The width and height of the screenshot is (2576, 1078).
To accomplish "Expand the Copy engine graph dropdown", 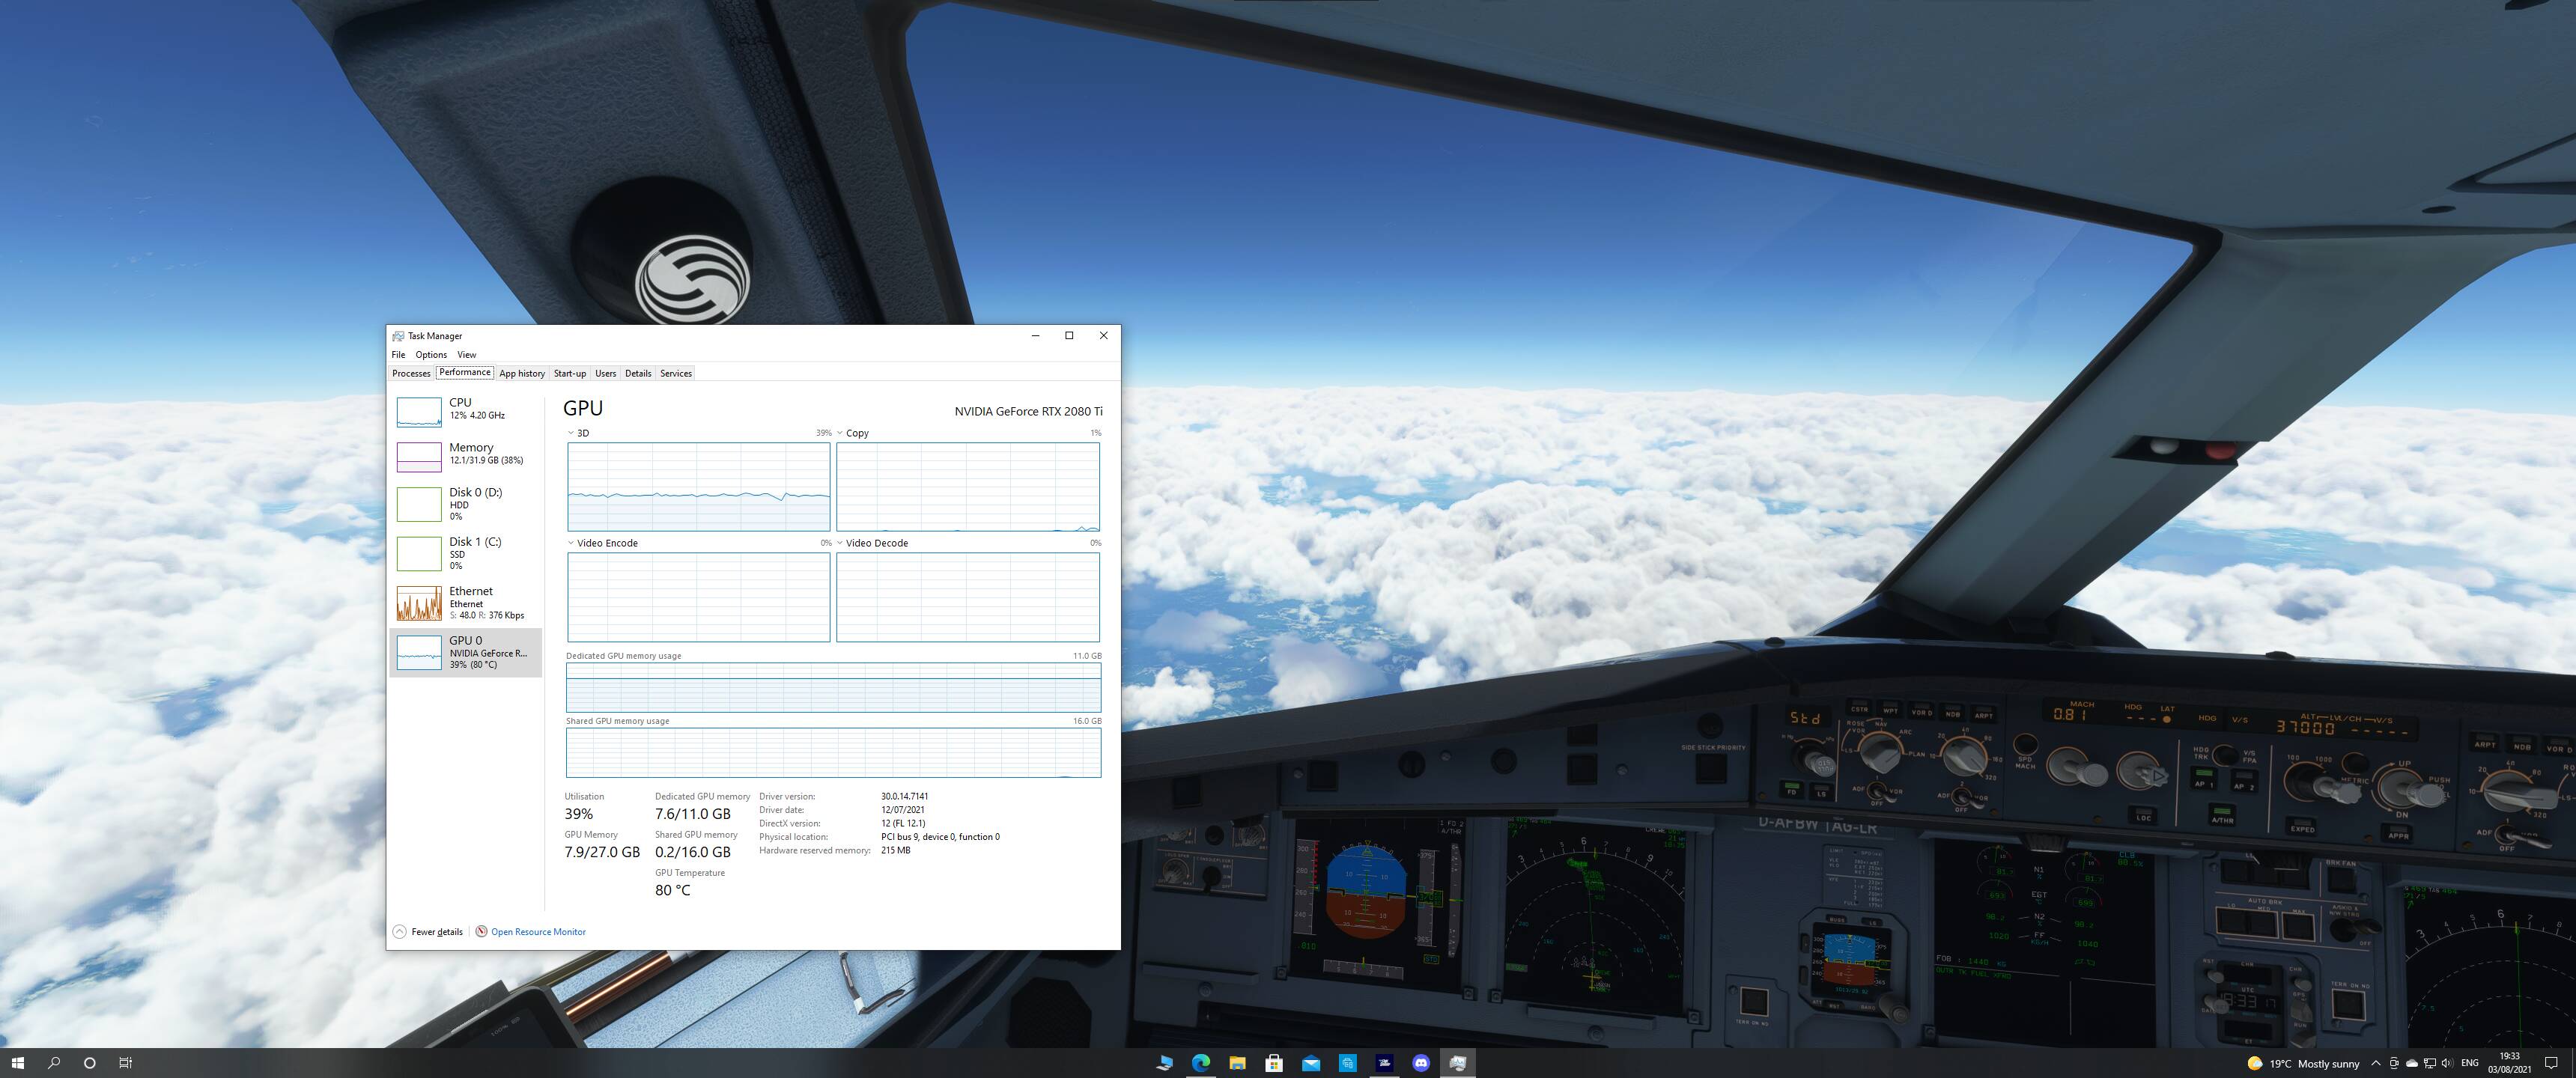I will tap(840, 433).
